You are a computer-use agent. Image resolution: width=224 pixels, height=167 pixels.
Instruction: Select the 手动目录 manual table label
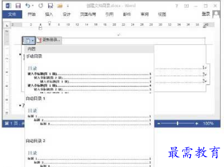coord(34,56)
